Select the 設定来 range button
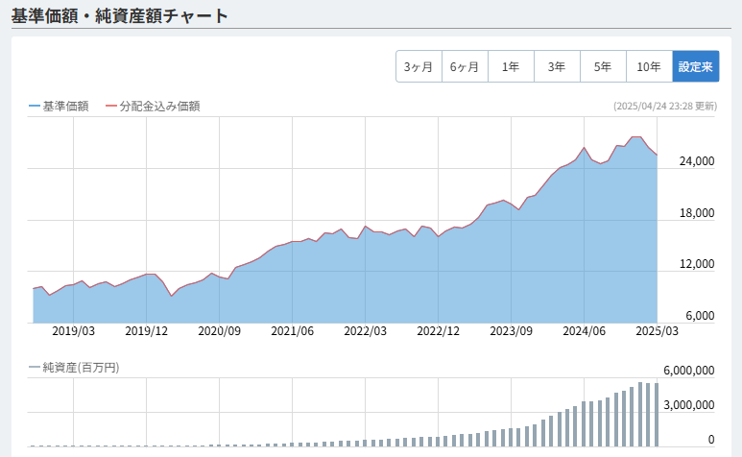The image size is (742, 457). pyautogui.click(x=696, y=66)
